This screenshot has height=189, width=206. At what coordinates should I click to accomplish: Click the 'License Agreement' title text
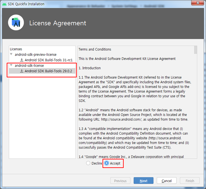[58, 23]
